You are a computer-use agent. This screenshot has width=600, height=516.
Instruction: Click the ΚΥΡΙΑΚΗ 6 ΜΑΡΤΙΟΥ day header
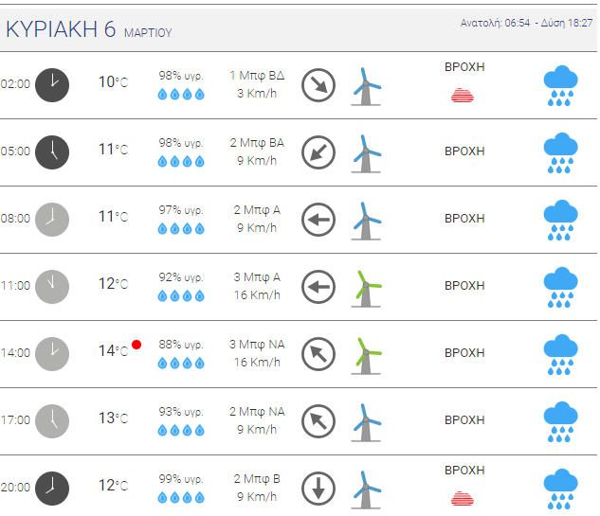tap(89, 29)
